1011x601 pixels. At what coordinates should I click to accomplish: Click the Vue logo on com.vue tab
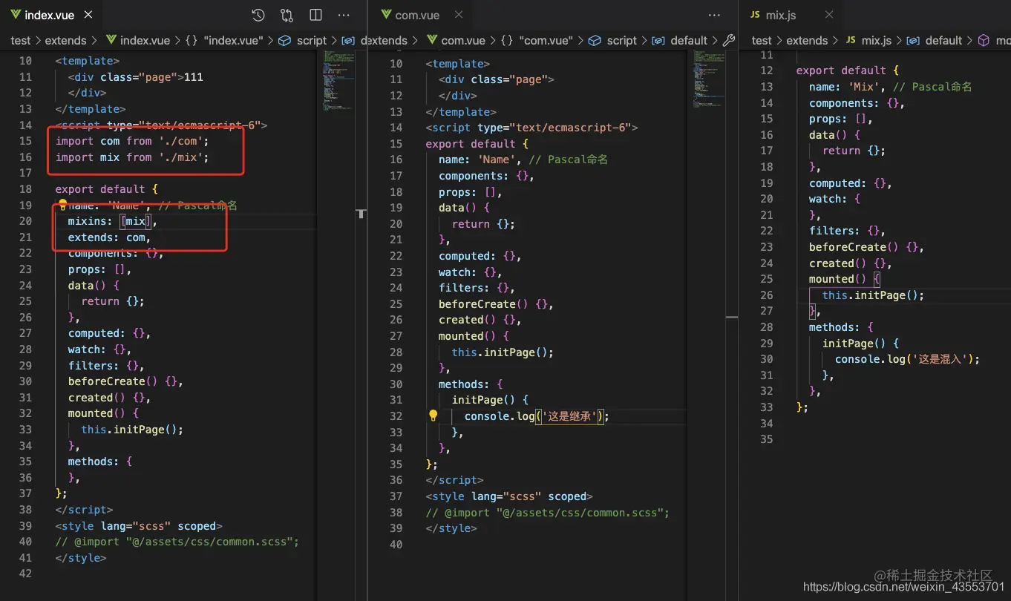pyautogui.click(x=386, y=15)
